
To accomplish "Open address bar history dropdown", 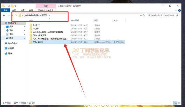I will coord(141,15).
